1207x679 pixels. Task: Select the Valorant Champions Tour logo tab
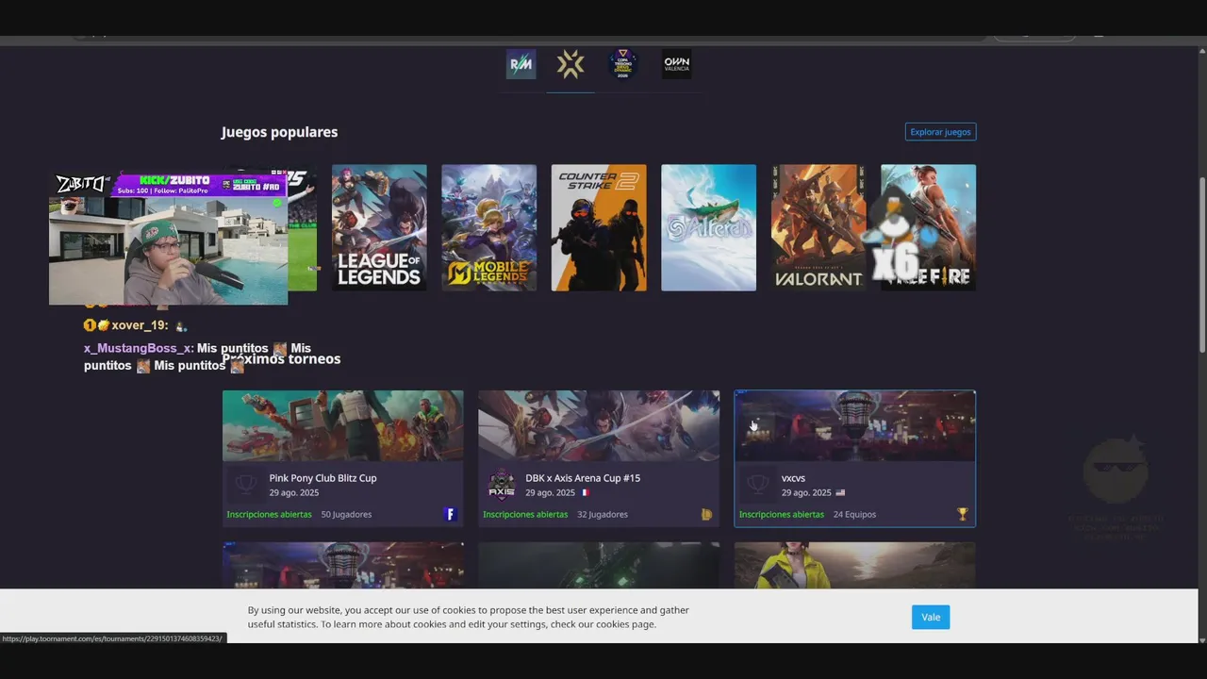click(570, 64)
